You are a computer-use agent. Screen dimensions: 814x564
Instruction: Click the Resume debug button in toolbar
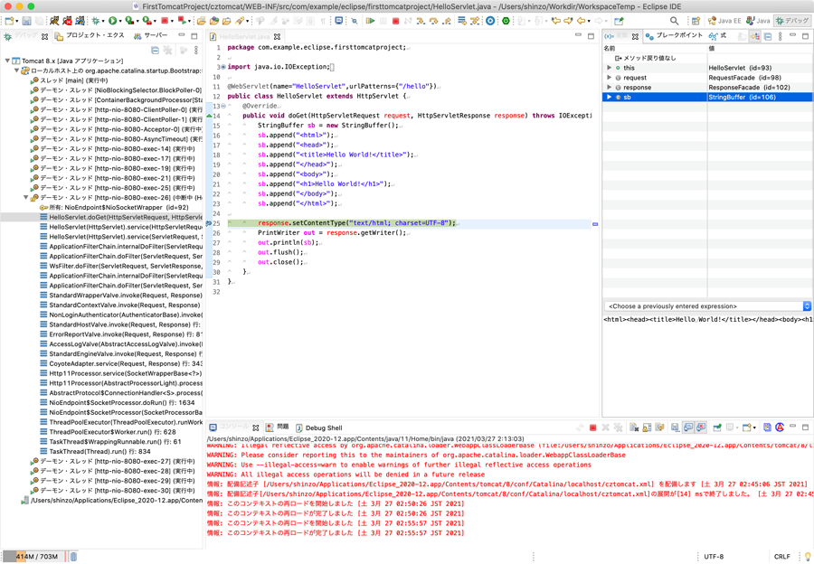(371, 21)
